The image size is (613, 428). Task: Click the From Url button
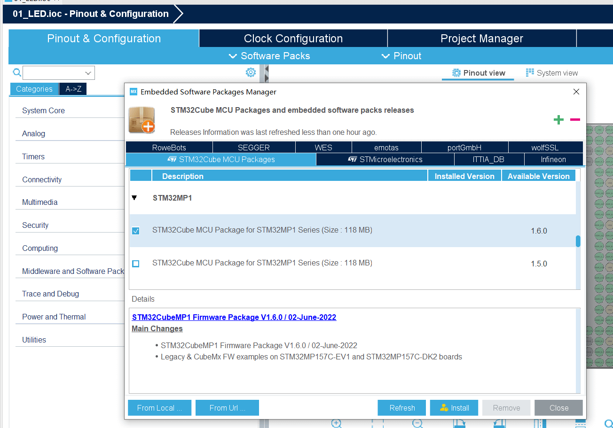pos(227,408)
